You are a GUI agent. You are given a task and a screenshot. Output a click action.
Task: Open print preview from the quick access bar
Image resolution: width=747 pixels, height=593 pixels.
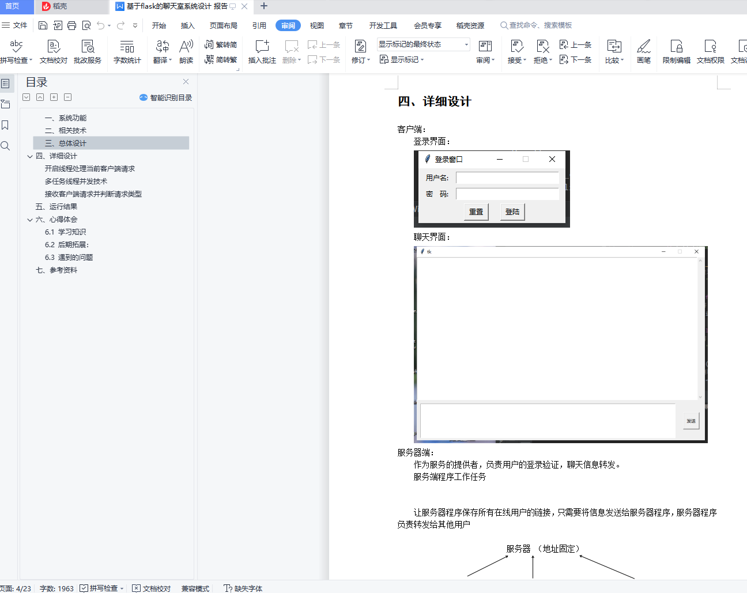(x=86, y=25)
